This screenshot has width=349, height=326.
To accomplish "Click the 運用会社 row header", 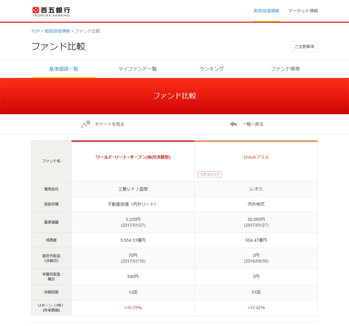I will click(51, 189).
